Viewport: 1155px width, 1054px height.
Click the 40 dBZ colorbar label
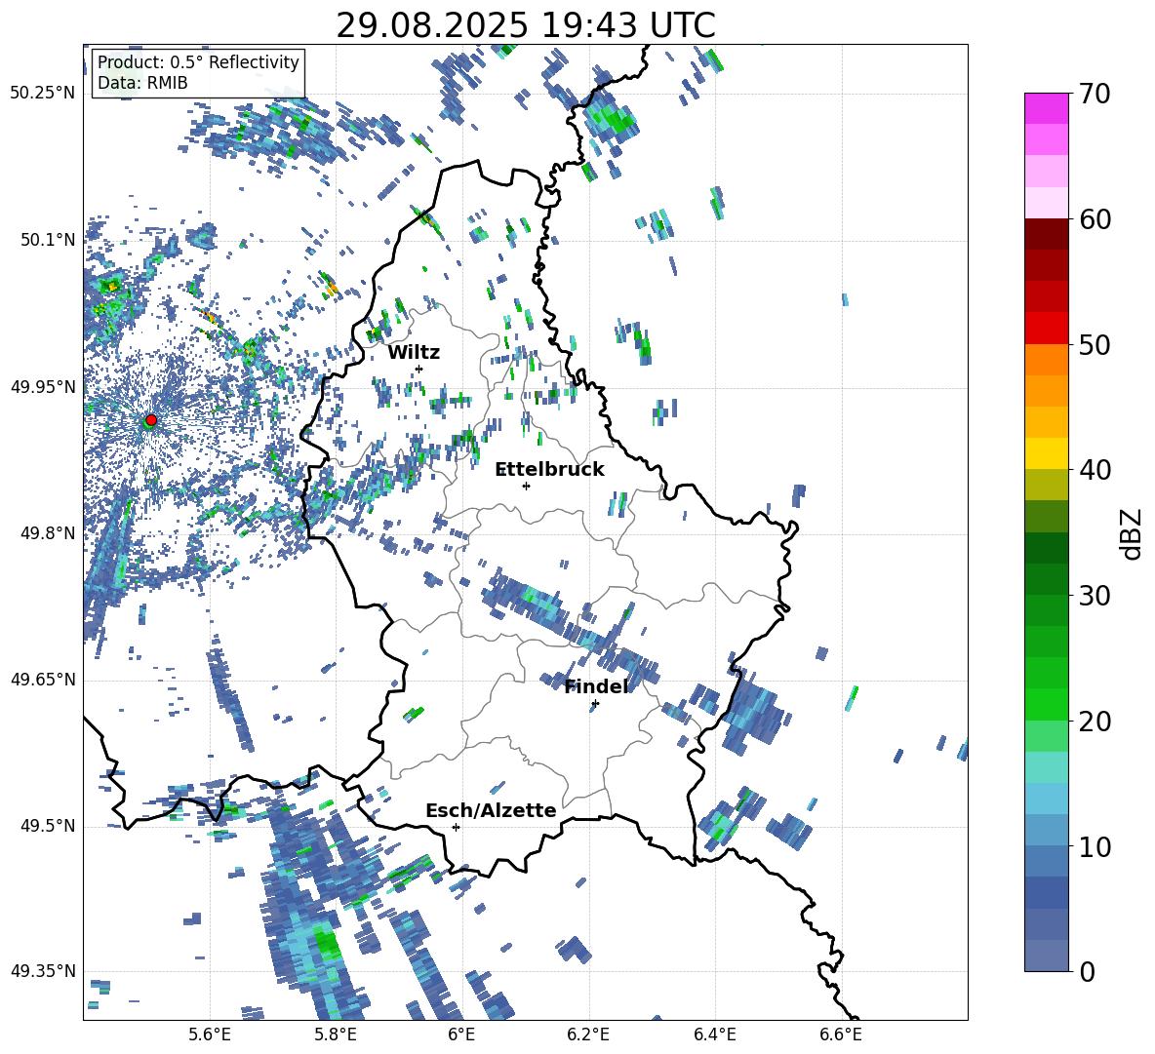[x=1095, y=470]
